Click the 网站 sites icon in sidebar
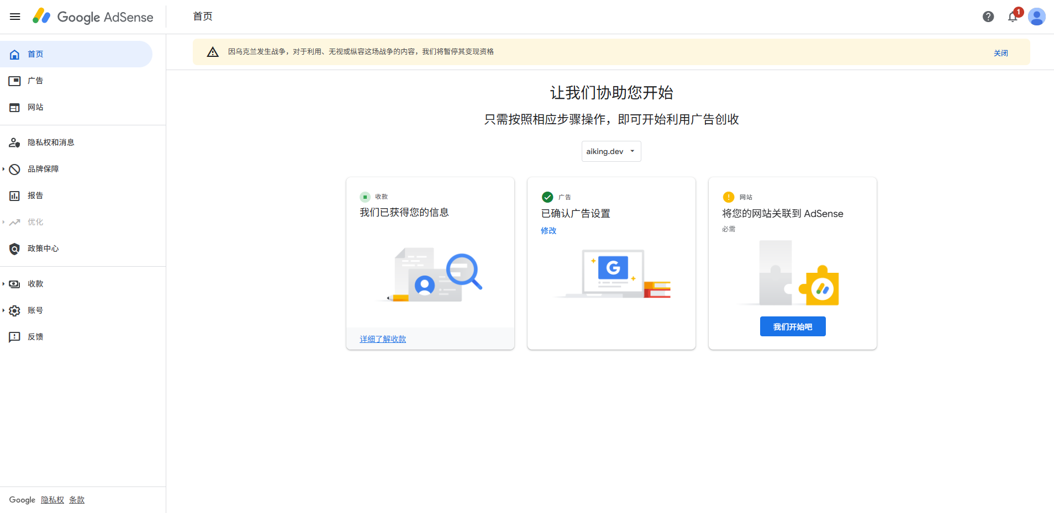This screenshot has width=1054, height=513. [15, 107]
